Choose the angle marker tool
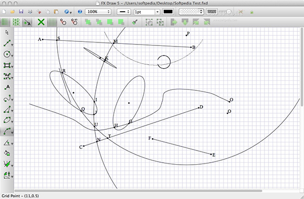This screenshot has width=304, height=199. [7, 143]
